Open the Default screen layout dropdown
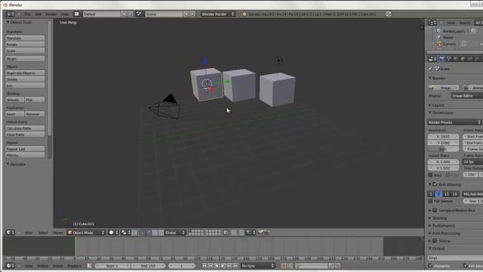The width and height of the screenshot is (483, 272). 102,14
